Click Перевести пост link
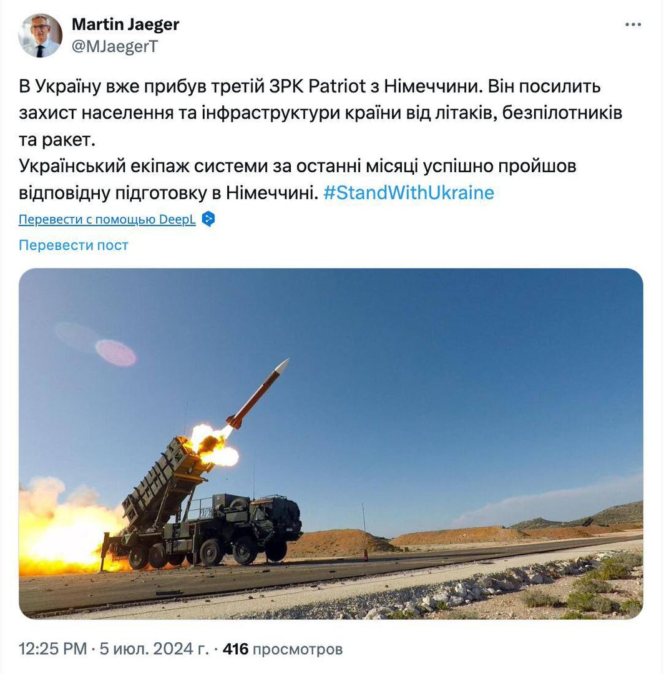 74,245
